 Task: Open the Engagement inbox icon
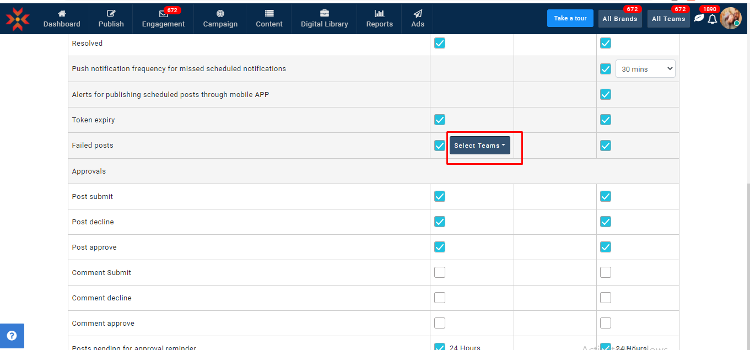pyautogui.click(x=163, y=14)
